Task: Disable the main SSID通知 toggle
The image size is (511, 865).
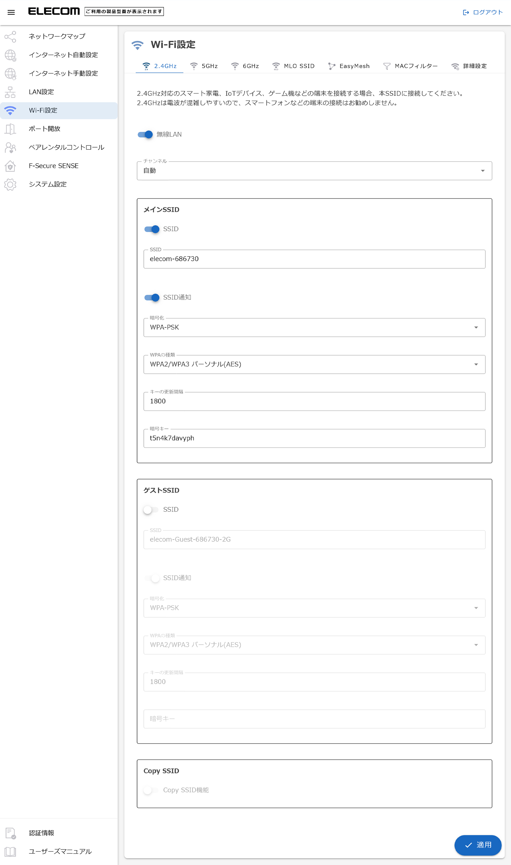Action: click(151, 297)
